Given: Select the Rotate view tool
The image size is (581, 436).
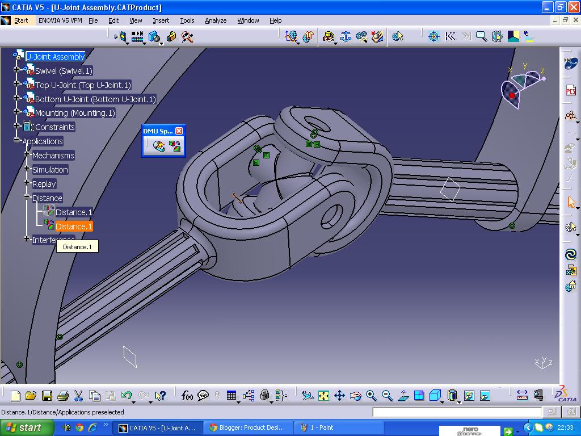Looking at the screenshot, I should [x=355, y=396].
